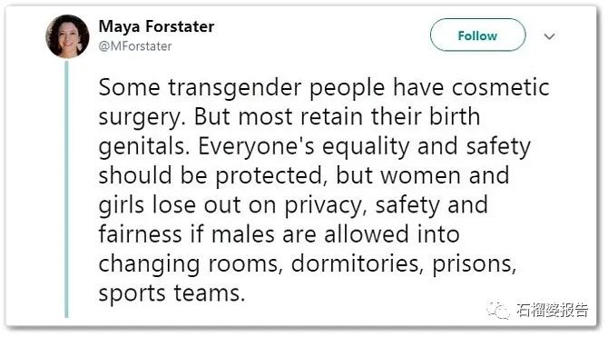Click 'sports teams.' on the last line

coord(172,294)
